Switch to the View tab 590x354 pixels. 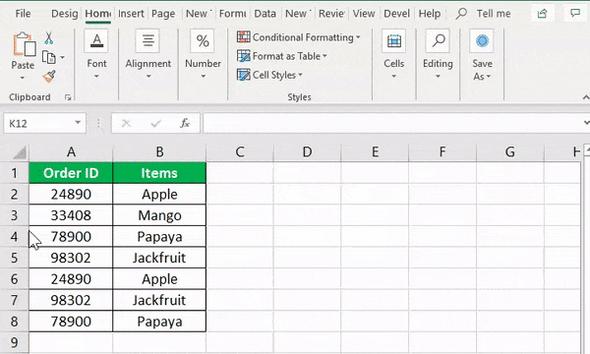point(364,14)
